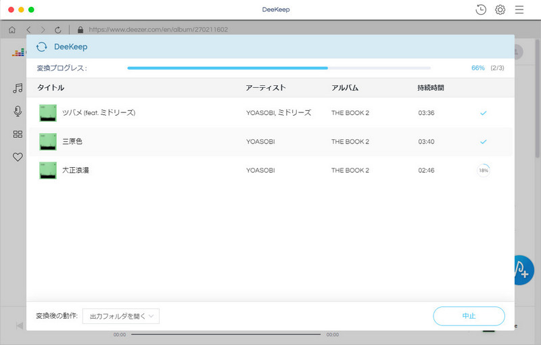The width and height of the screenshot is (541, 345).
Task: Open the microphone podcasts sidebar icon
Action: coord(18,111)
